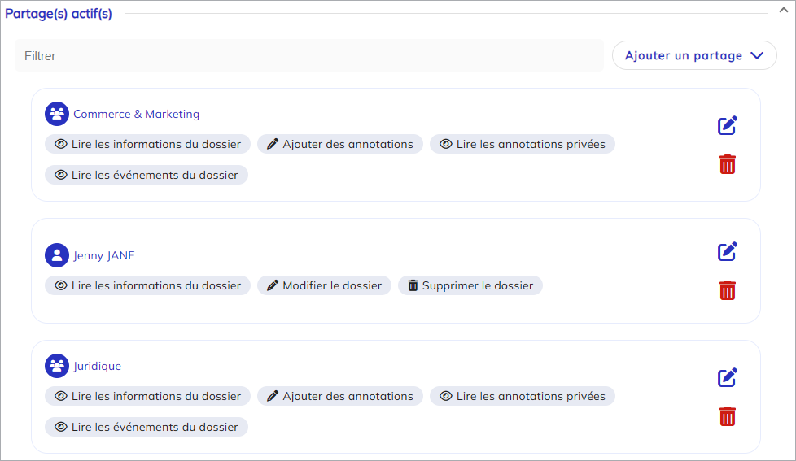Collapse the 'Partage(s) actif(s)' section
Screen dimensions: 796x461
pyautogui.click(x=783, y=11)
